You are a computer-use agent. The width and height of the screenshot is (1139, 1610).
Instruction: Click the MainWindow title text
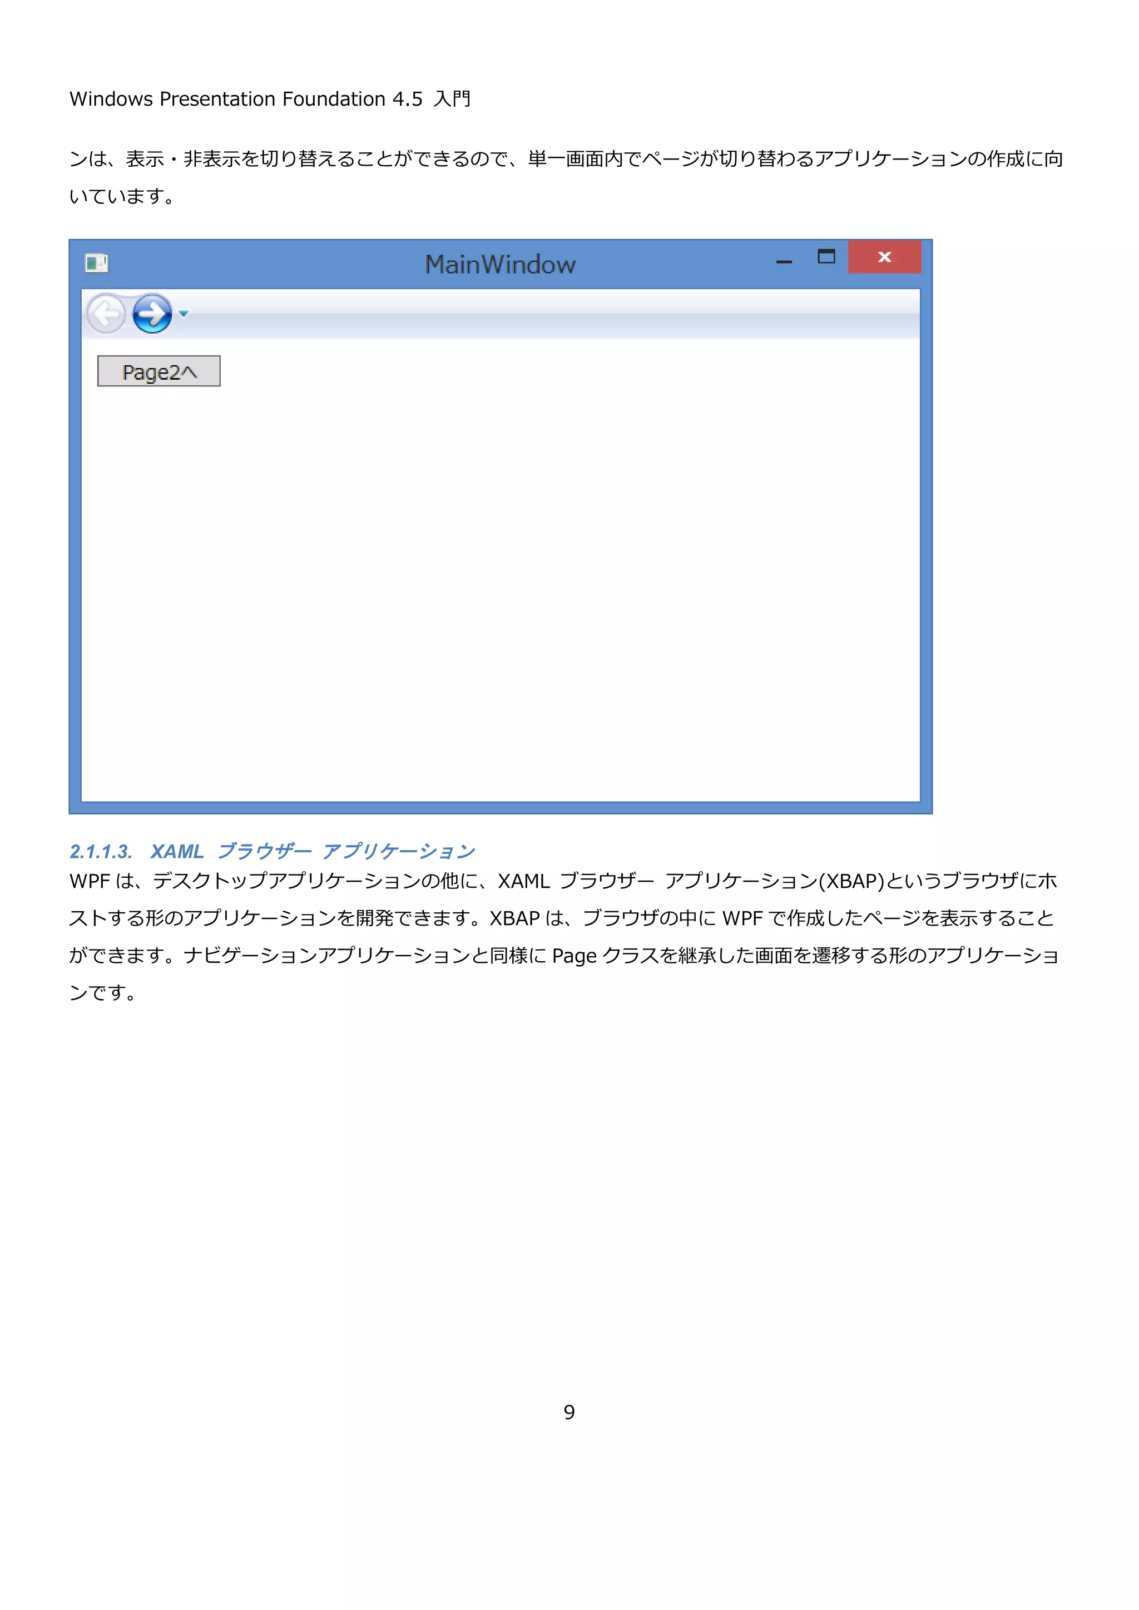click(500, 265)
